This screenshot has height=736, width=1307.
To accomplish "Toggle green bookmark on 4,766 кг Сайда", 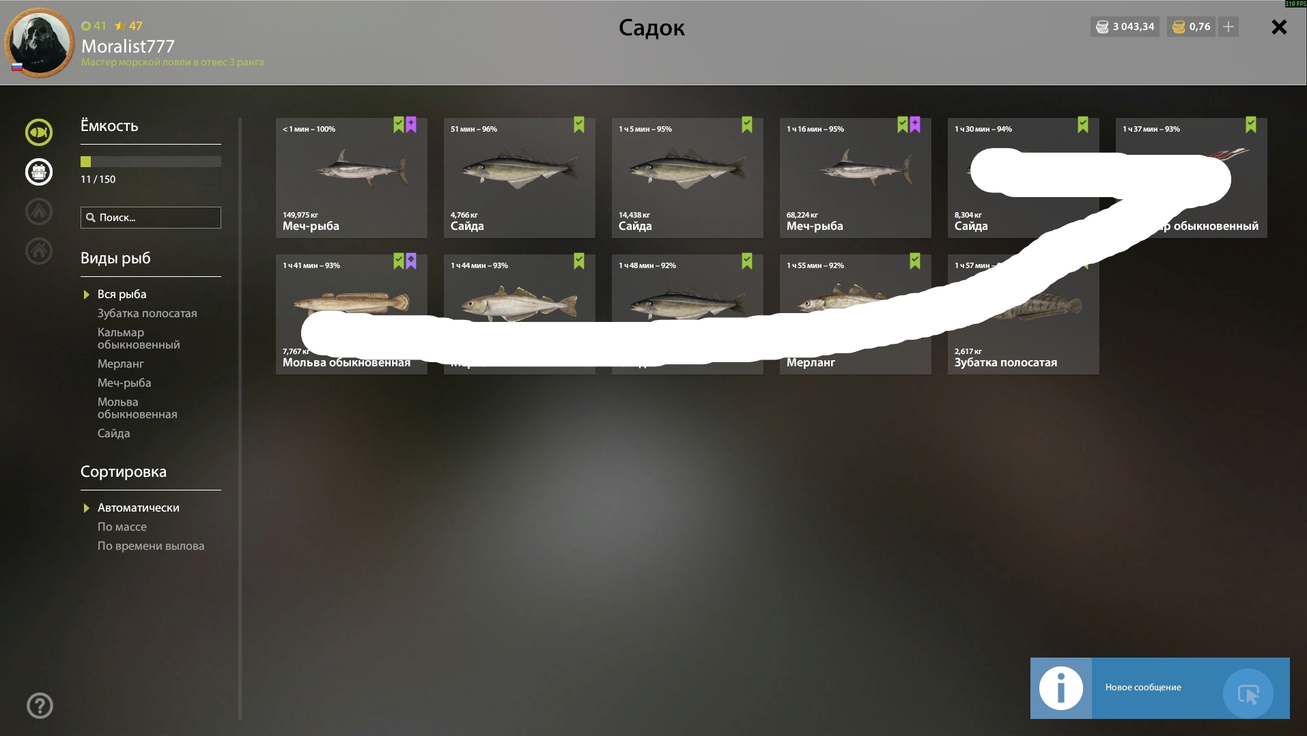I will pyautogui.click(x=579, y=124).
